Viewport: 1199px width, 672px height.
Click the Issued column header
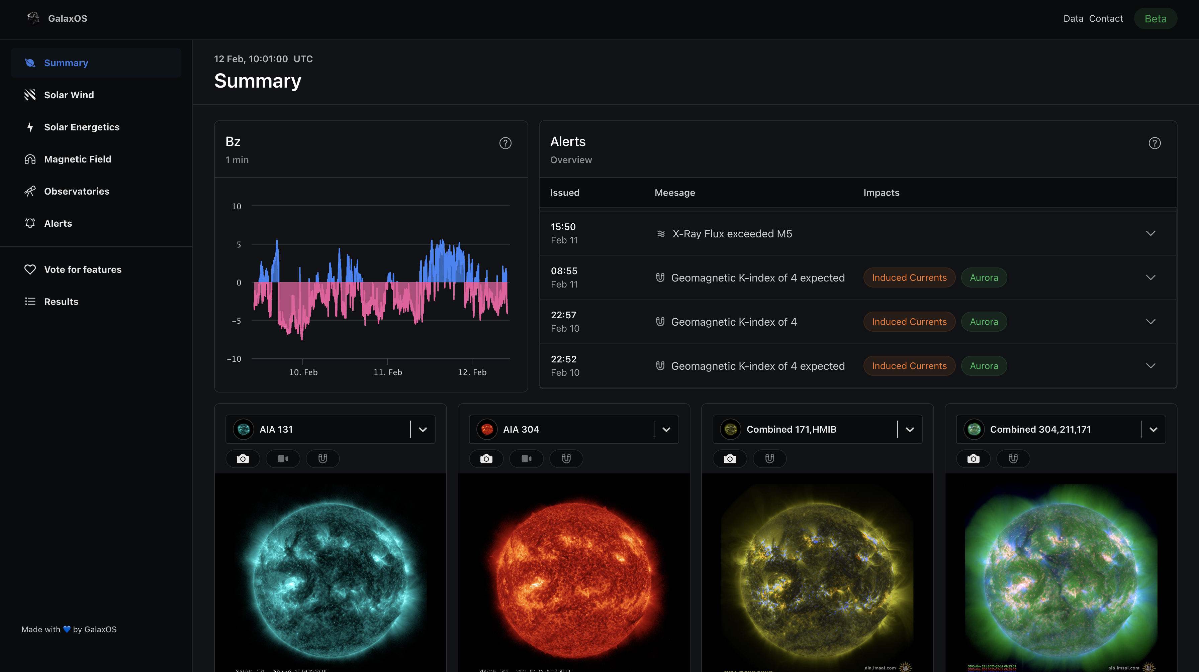[x=565, y=193]
